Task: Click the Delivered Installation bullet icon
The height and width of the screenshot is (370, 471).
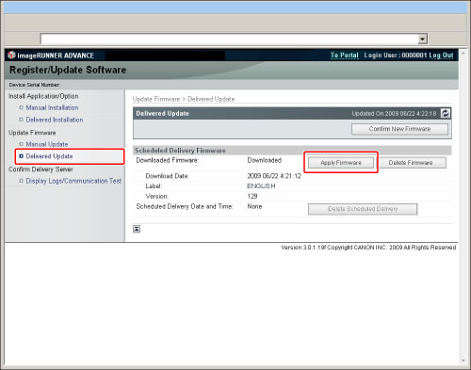Action: coord(21,120)
